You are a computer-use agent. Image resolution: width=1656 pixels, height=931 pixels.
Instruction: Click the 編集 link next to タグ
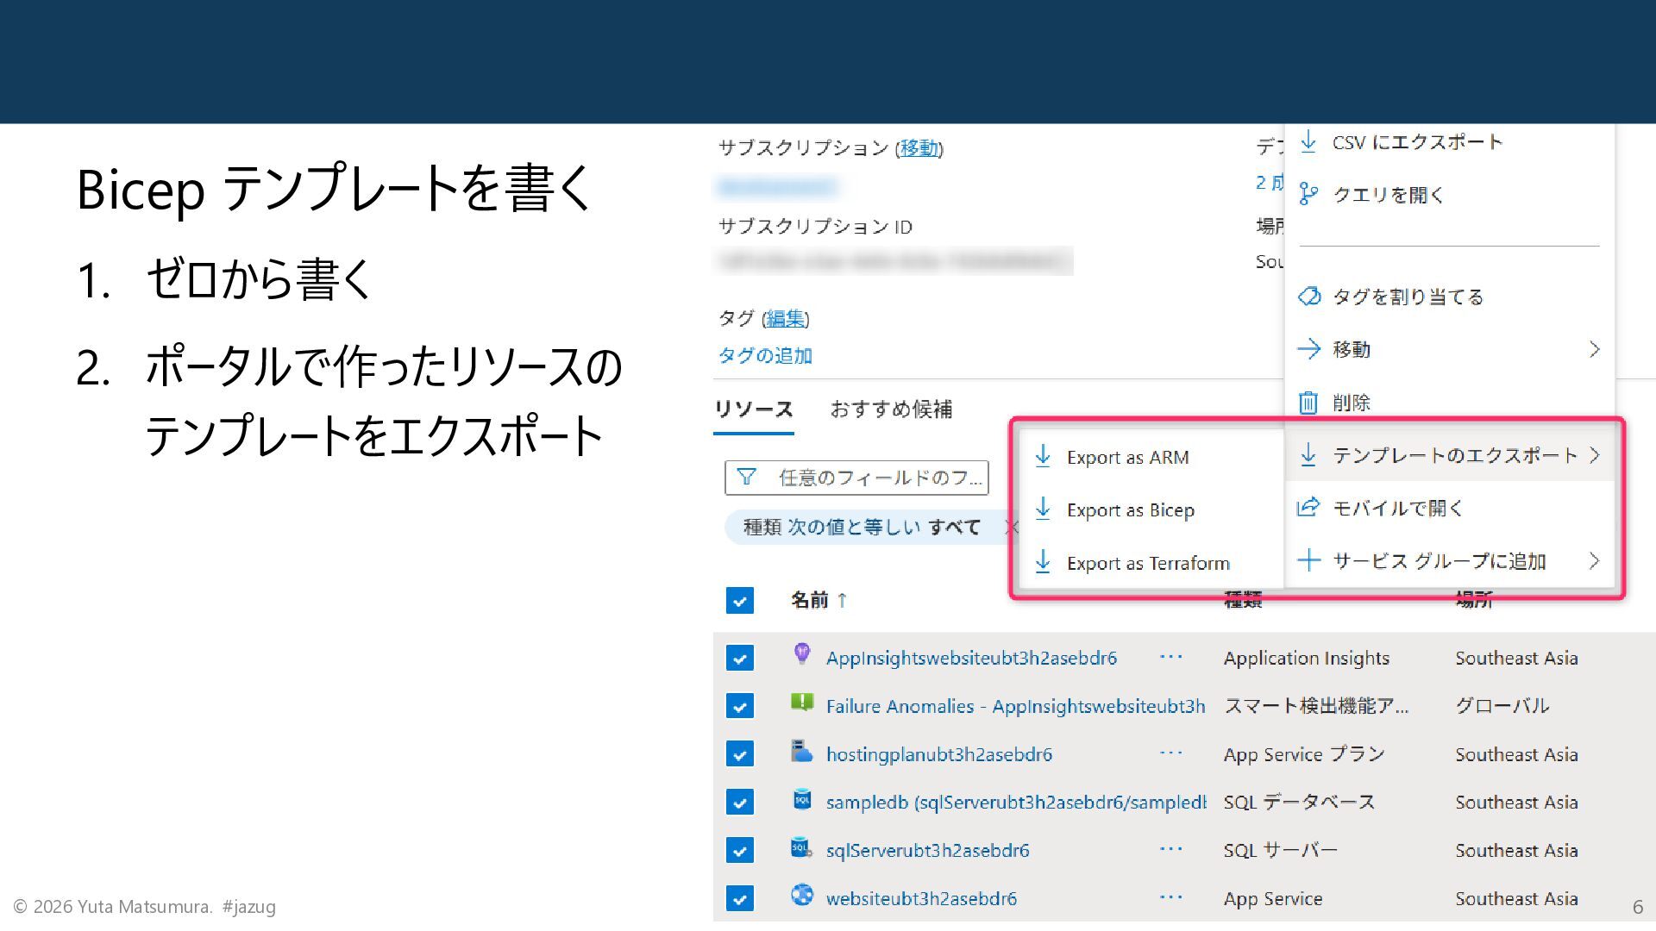785,319
